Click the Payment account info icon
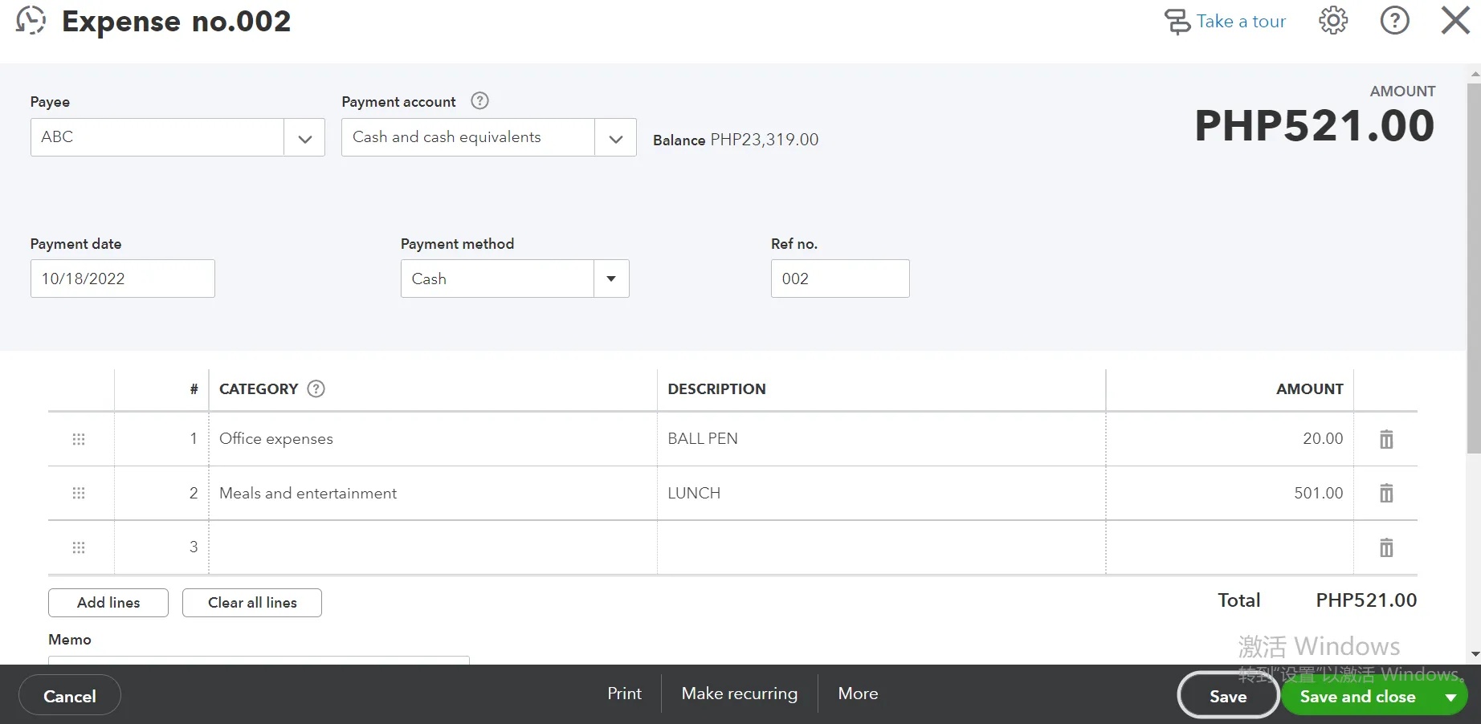The image size is (1481, 724). click(479, 101)
